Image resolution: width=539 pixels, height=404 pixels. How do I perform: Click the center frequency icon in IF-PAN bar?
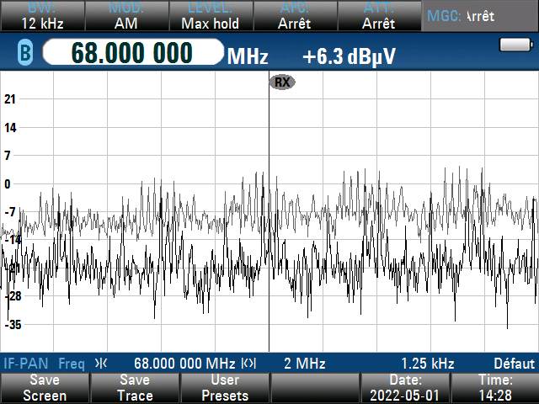pyautogui.click(x=101, y=364)
